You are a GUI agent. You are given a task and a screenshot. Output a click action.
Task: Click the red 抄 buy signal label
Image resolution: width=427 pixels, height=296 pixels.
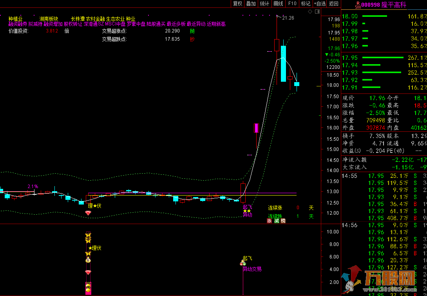192,39
